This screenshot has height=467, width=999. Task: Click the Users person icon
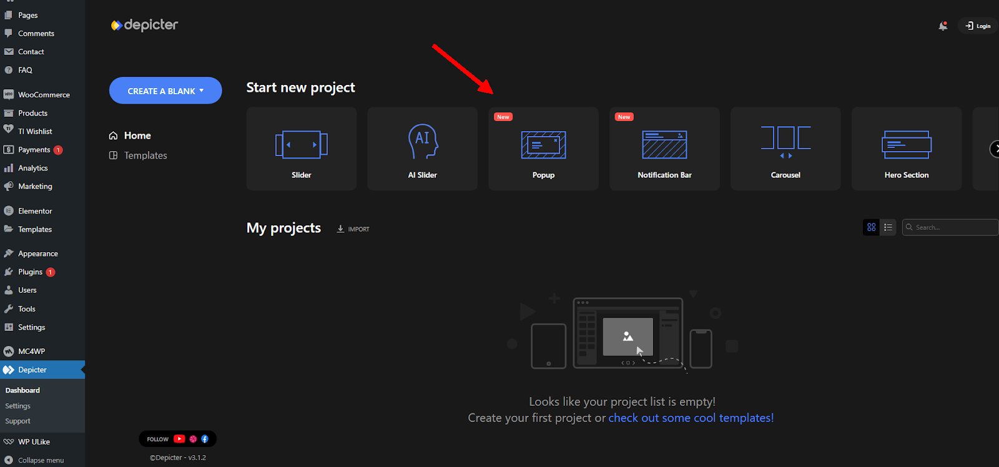[9, 290]
